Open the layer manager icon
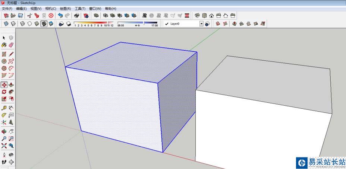Viewport: 346px width, 169px height. point(207,24)
